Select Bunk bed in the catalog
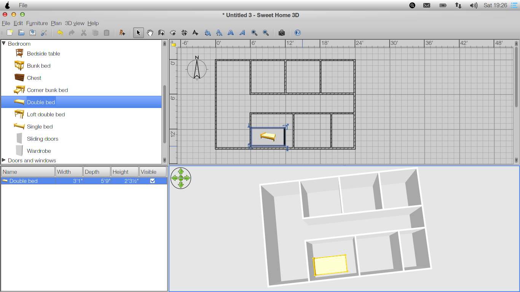 38,66
